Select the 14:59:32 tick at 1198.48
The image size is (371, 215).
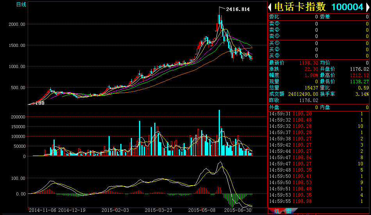pos(319,120)
